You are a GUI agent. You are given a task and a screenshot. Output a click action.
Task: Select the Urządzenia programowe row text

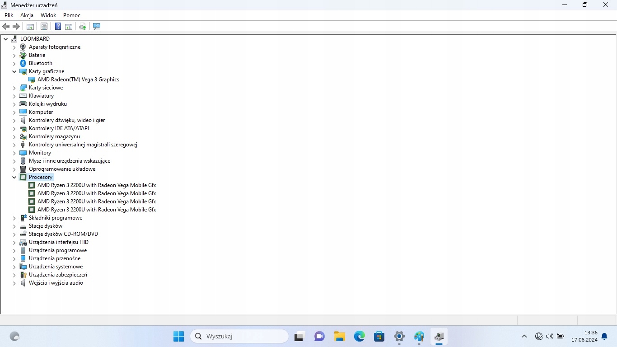pyautogui.click(x=58, y=250)
